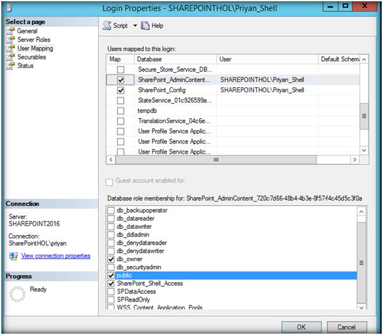Image resolution: width=383 pixels, height=335 pixels.
Task: Untick the db_owner role checkbox
Action: pyautogui.click(x=111, y=259)
